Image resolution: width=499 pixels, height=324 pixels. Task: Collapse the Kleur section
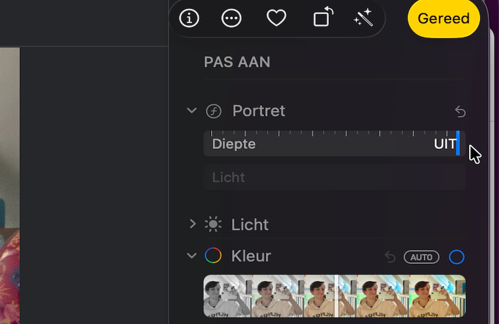click(192, 256)
